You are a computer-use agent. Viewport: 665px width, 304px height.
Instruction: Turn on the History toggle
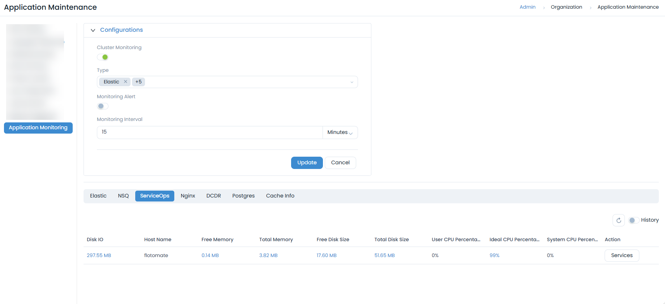point(633,220)
